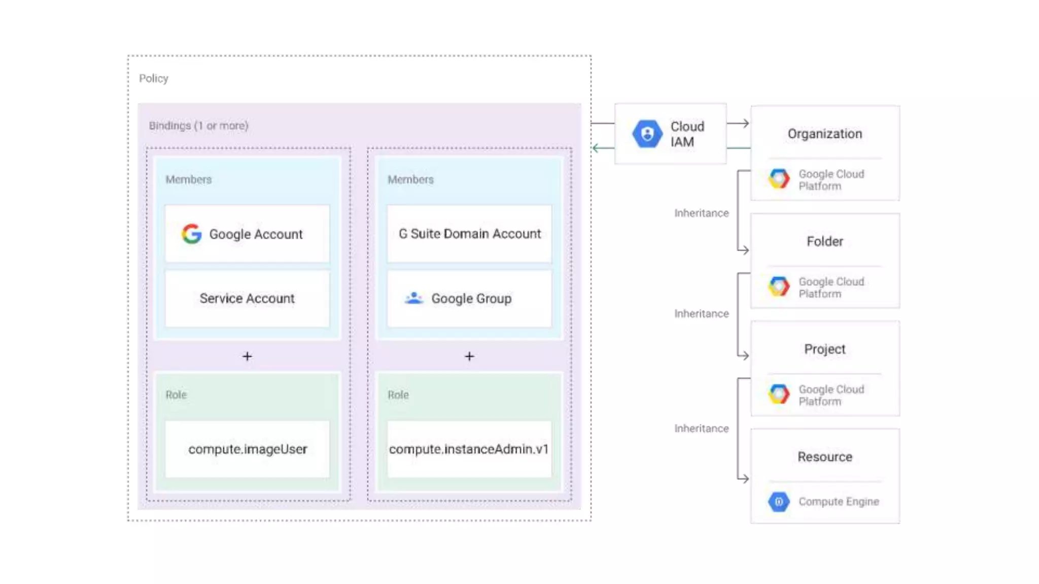Click the Policy label
The width and height of the screenshot is (1039, 584).
[153, 78]
